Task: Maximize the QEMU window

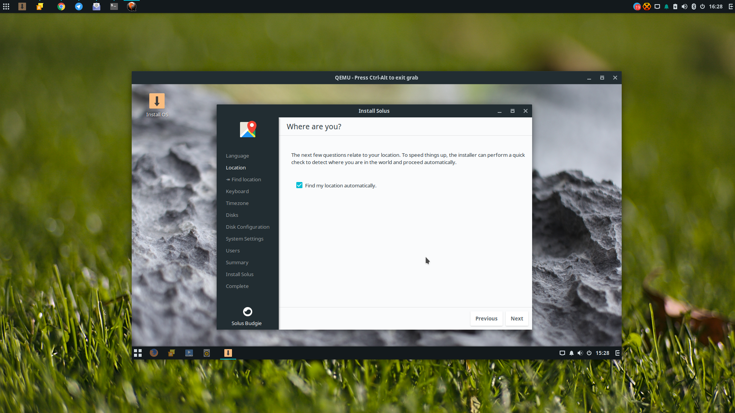Action: pyautogui.click(x=602, y=78)
